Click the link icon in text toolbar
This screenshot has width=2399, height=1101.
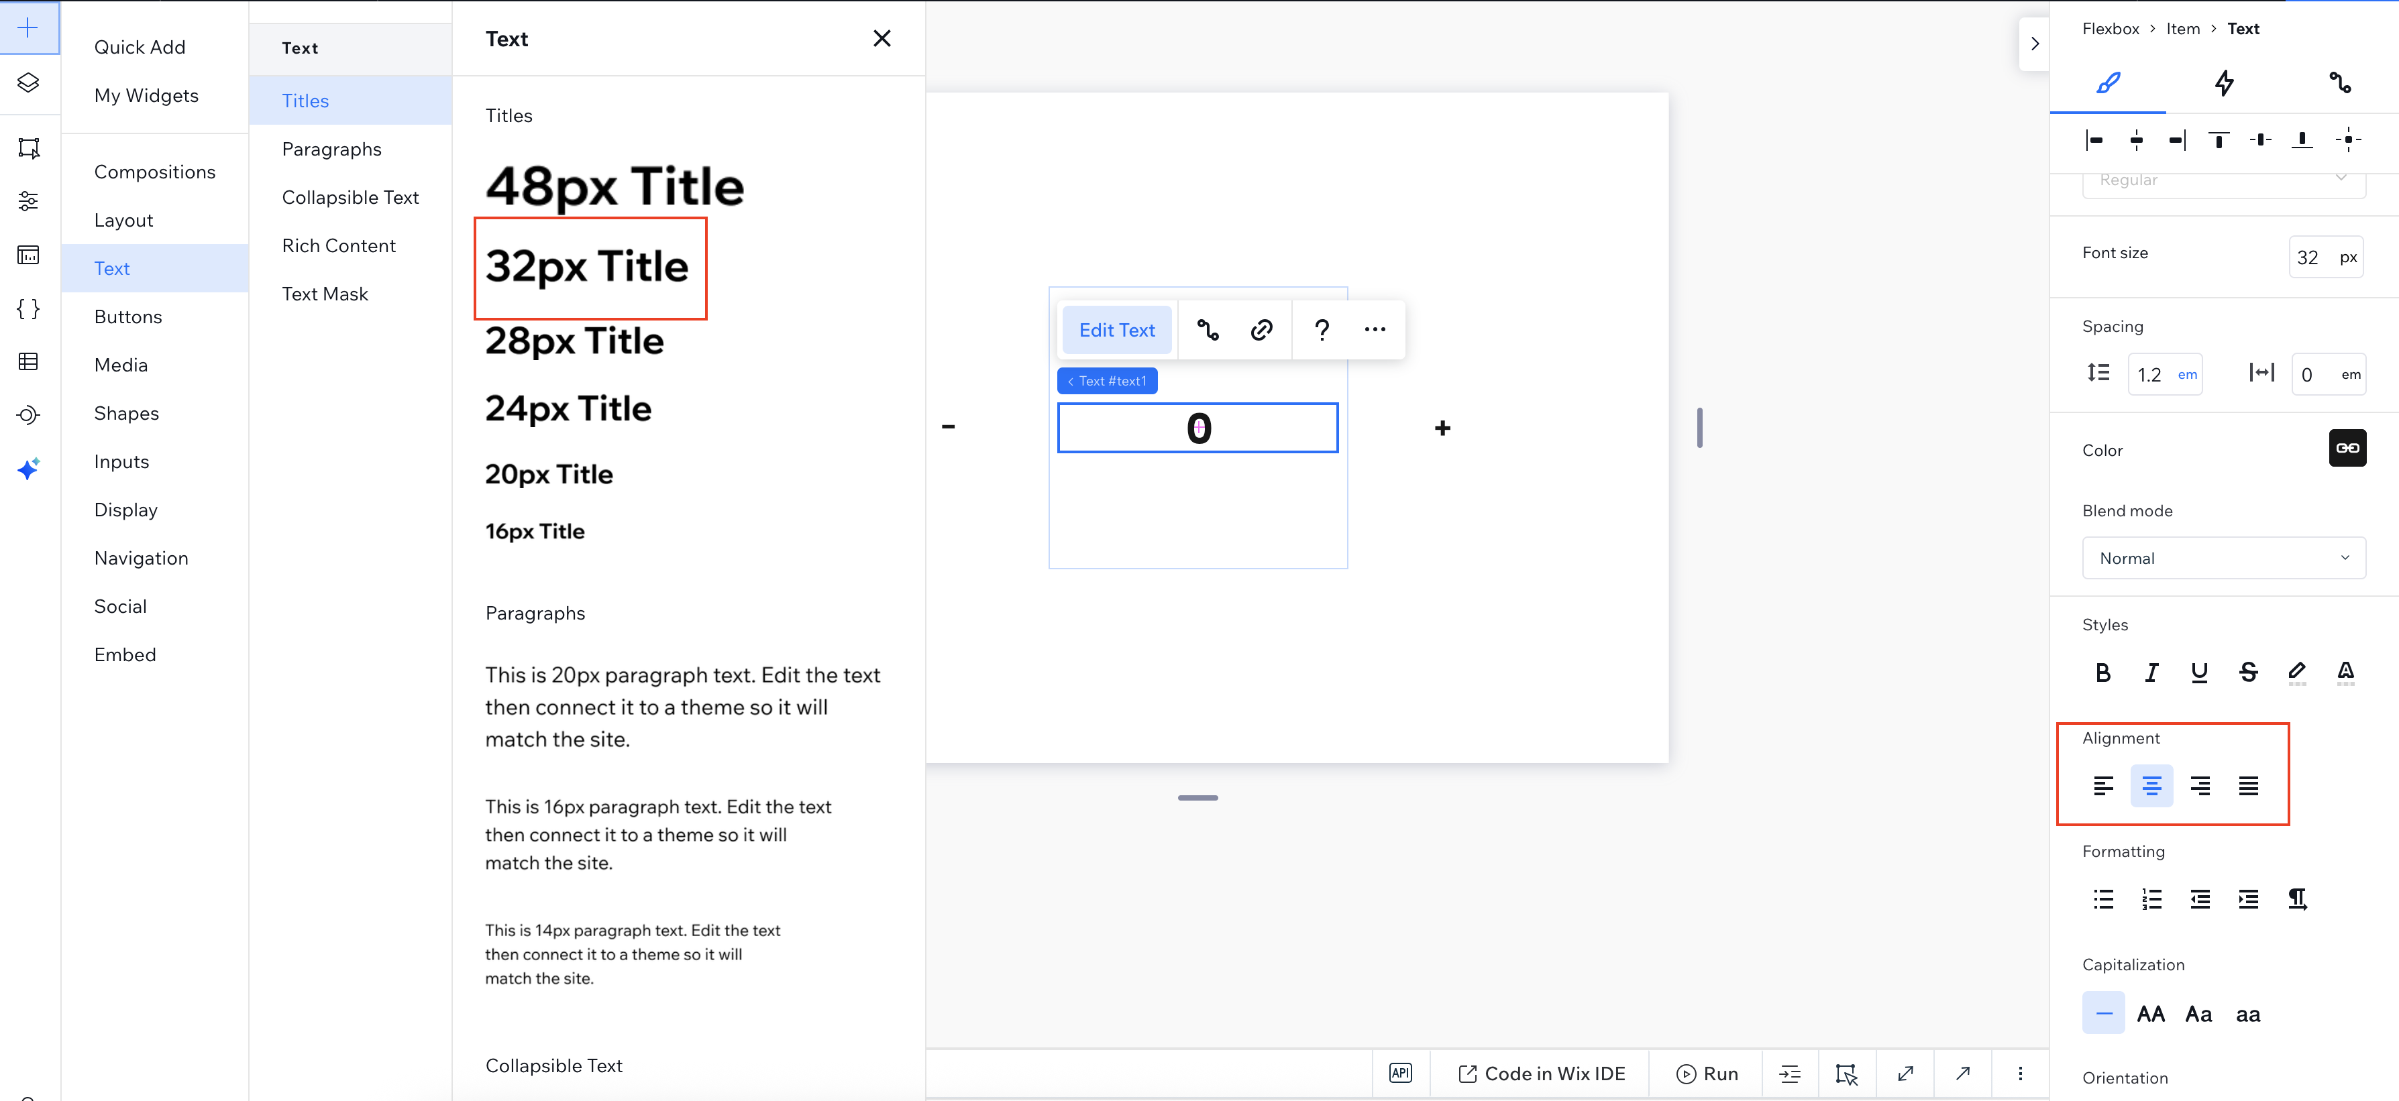[1261, 329]
